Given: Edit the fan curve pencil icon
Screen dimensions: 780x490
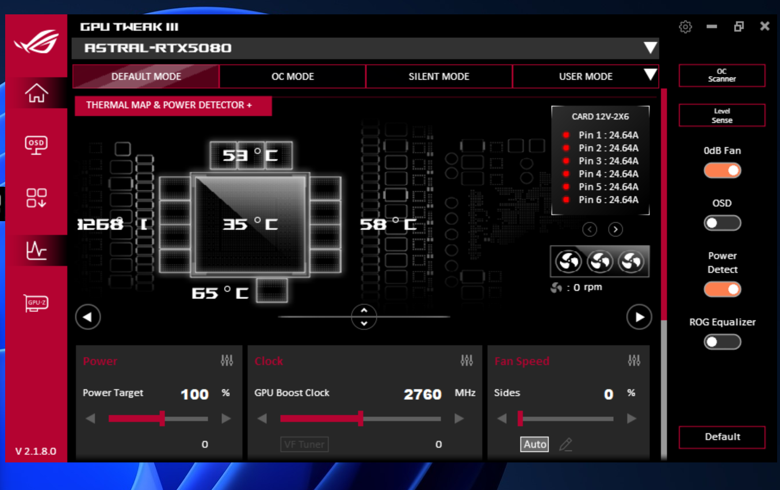Looking at the screenshot, I should (565, 444).
